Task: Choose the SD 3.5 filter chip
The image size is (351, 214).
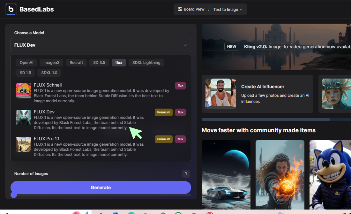Action: [99, 63]
